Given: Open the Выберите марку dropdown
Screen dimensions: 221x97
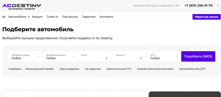Looking at the screenshot, I should [25, 56].
